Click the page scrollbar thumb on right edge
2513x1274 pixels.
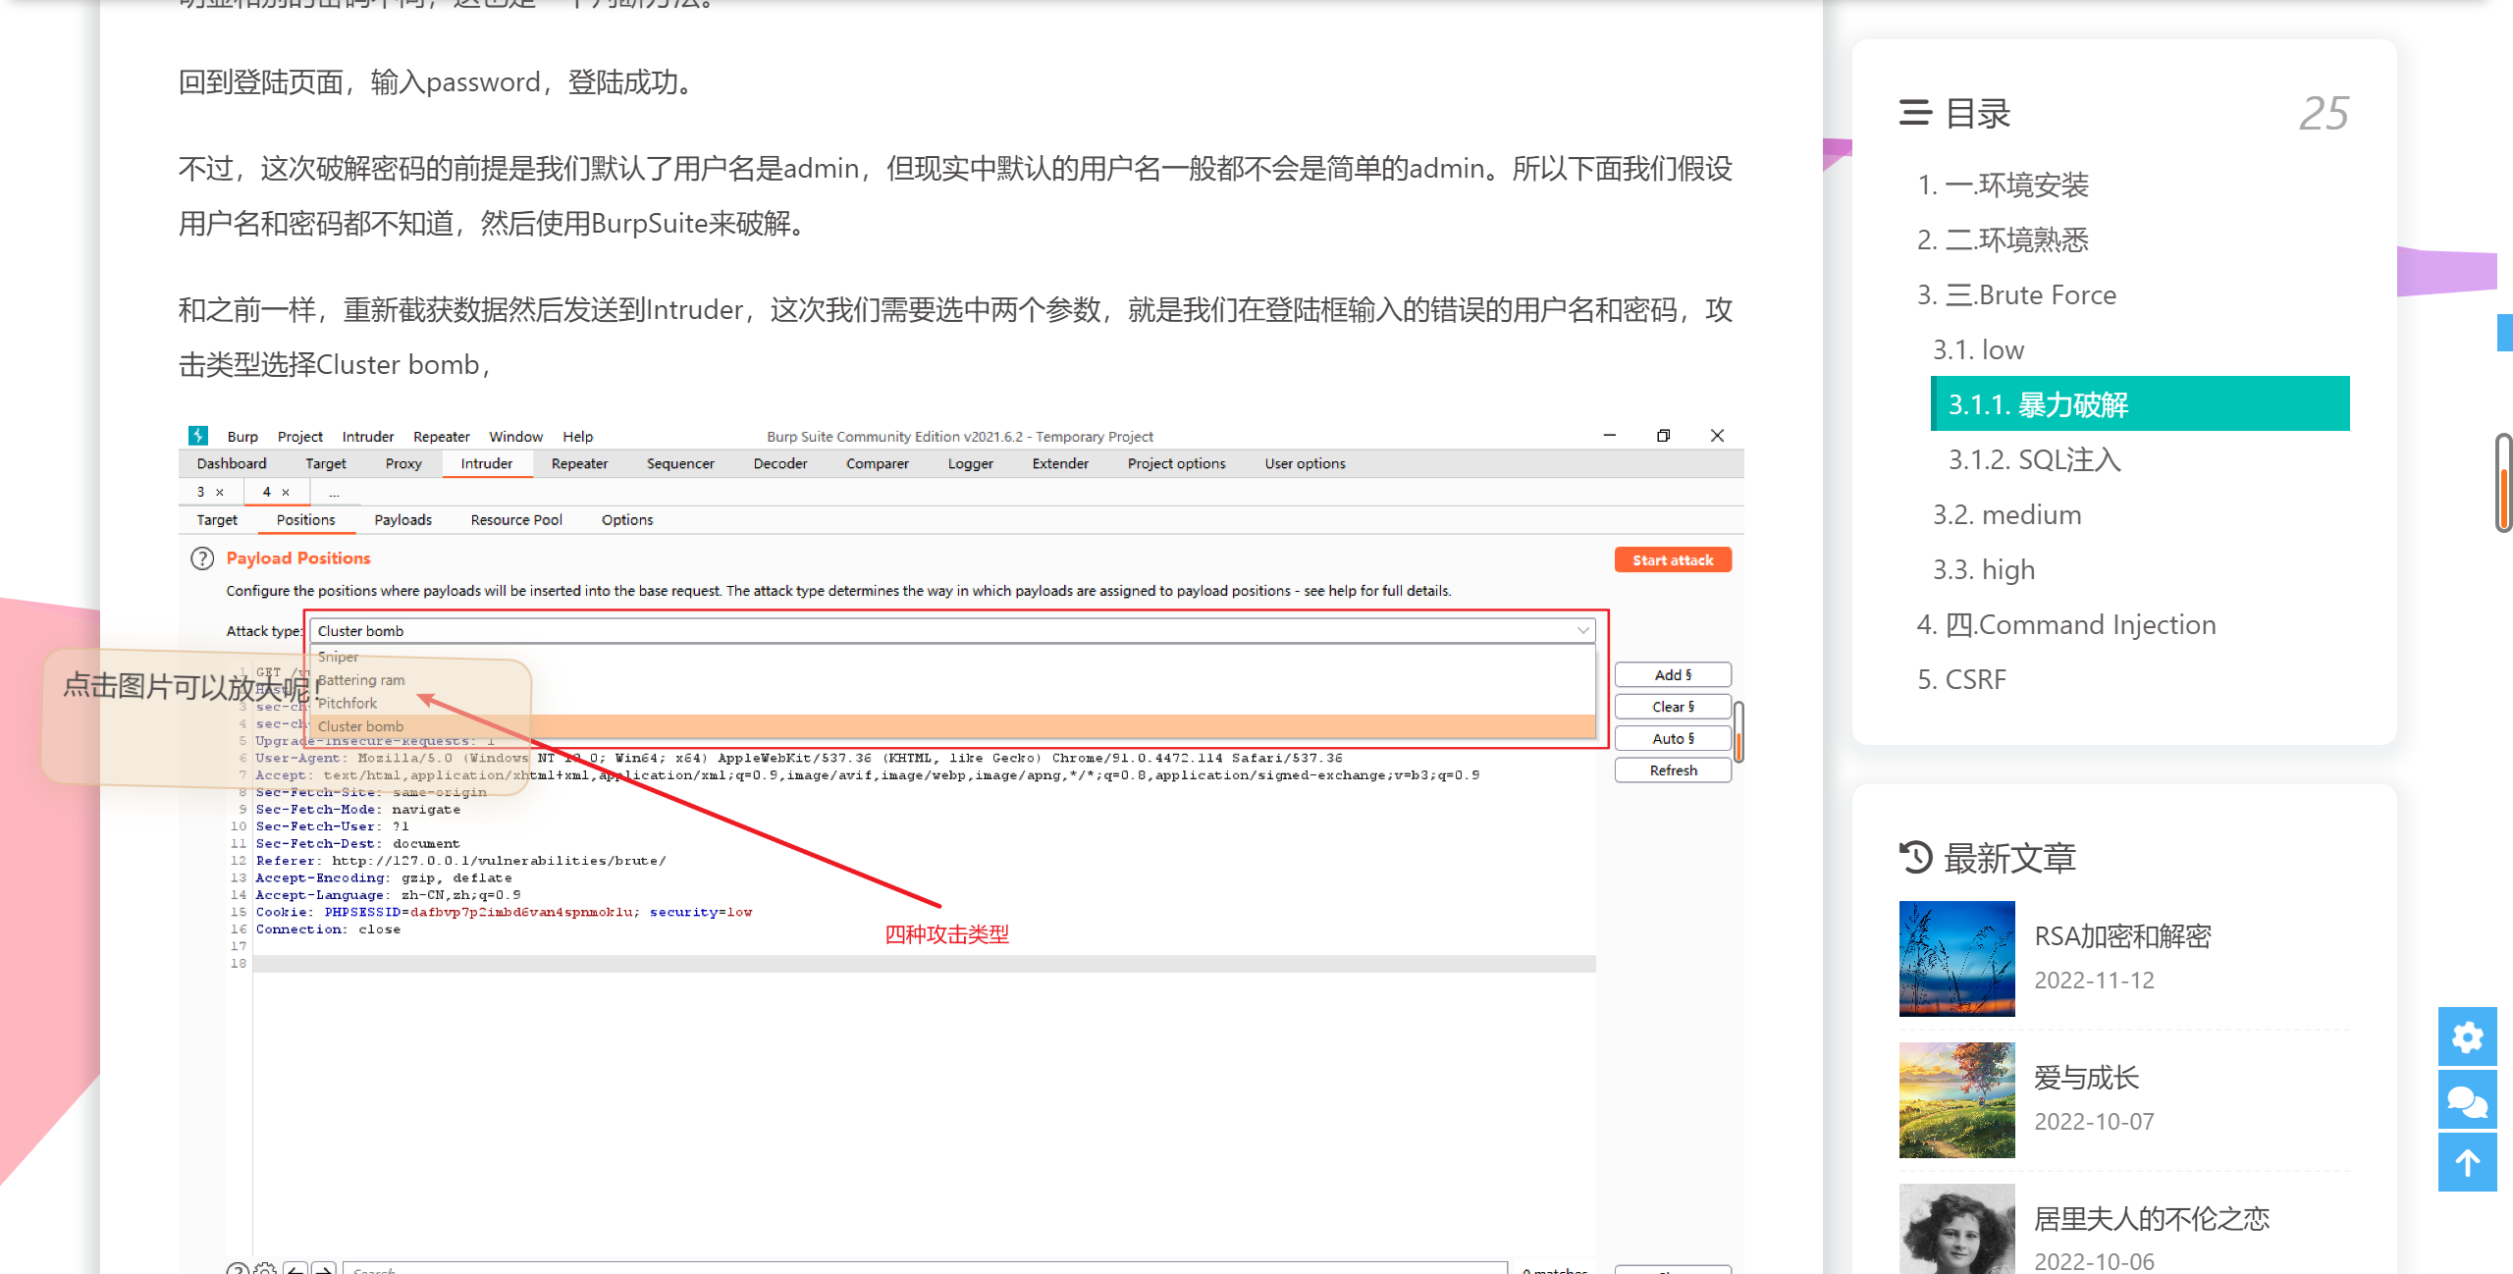(2504, 482)
